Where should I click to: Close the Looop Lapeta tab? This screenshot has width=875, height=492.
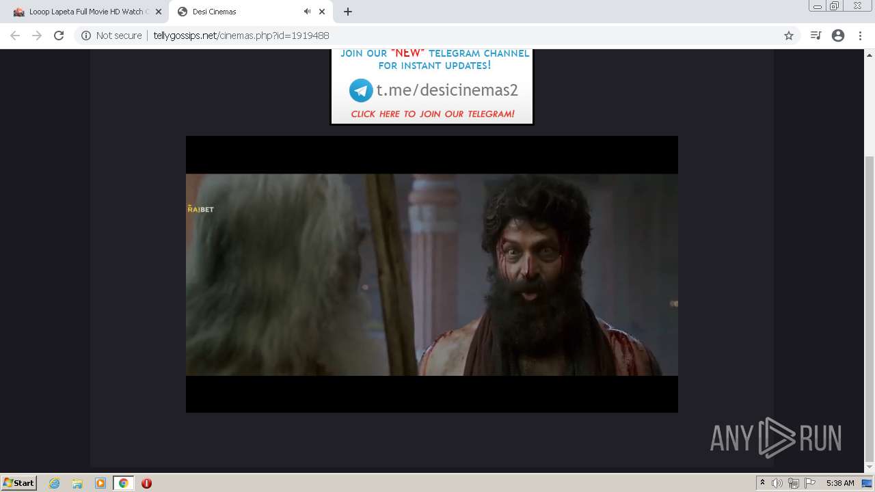click(158, 12)
